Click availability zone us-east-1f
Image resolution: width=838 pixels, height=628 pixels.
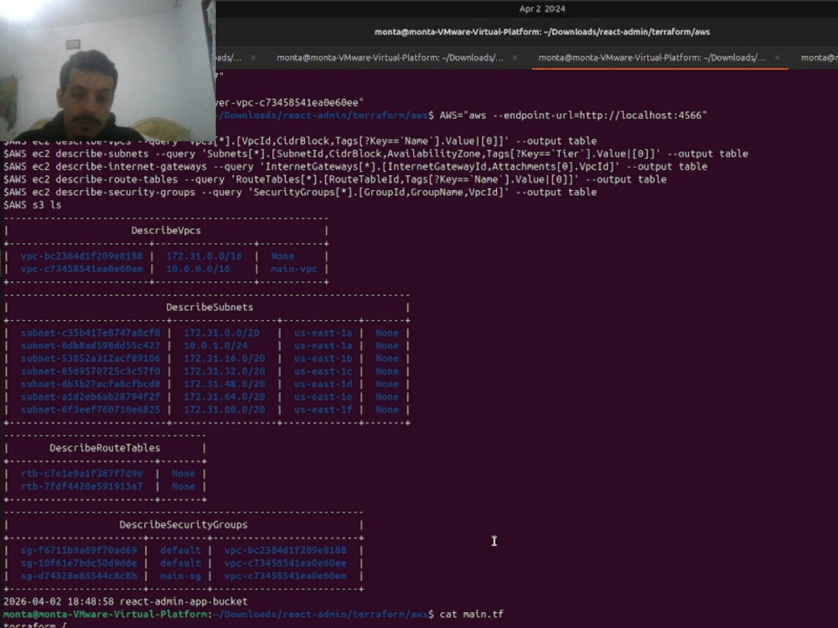click(323, 410)
